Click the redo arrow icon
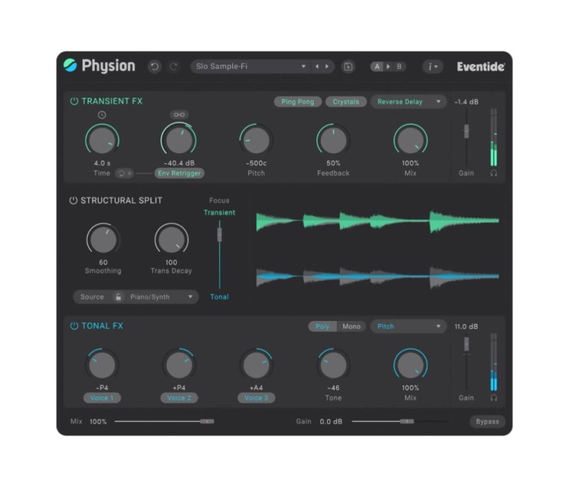The width and height of the screenshot is (569, 487). [173, 66]
